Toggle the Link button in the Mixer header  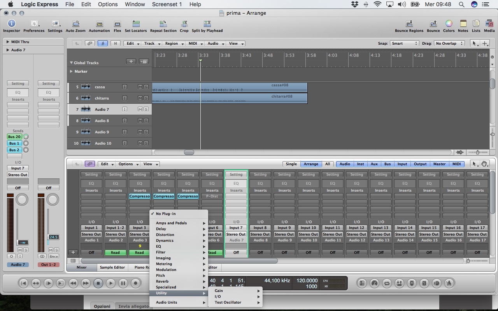coord(90,164)
